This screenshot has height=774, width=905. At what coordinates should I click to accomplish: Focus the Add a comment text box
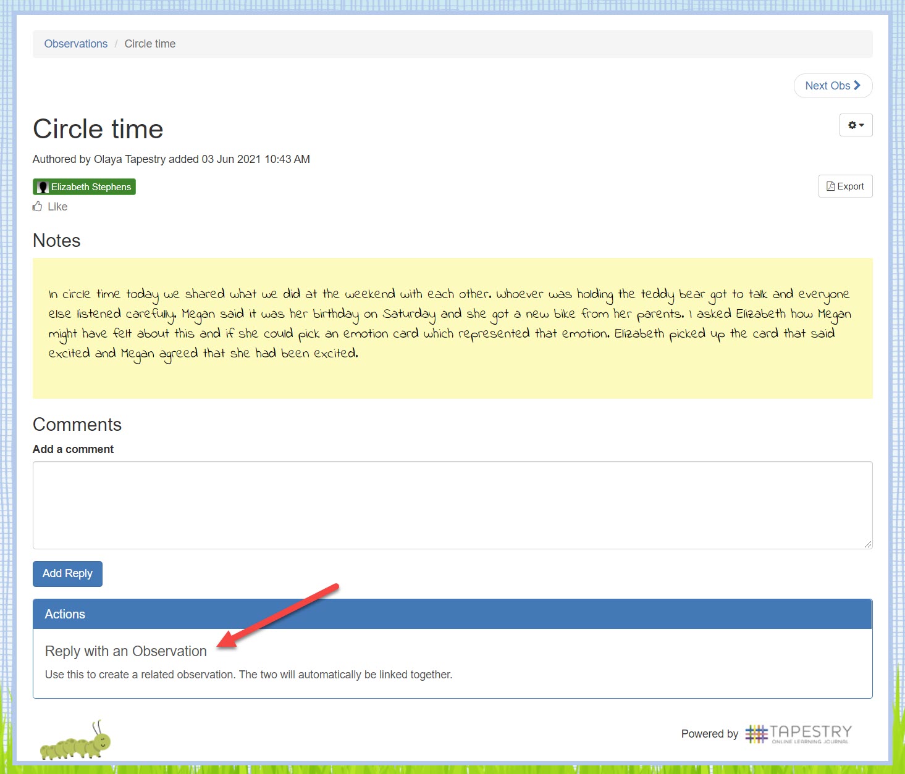point(452,505)
